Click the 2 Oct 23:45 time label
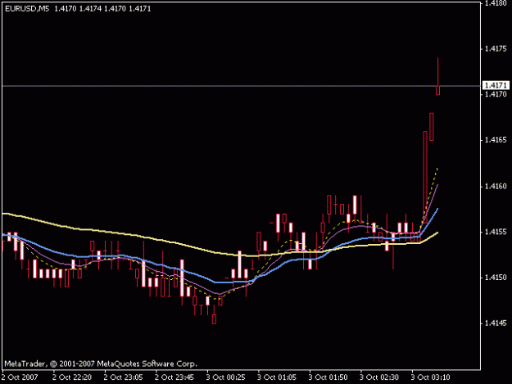Image resolution: width=512 pixels, height=384 pixels. [174, 377]
